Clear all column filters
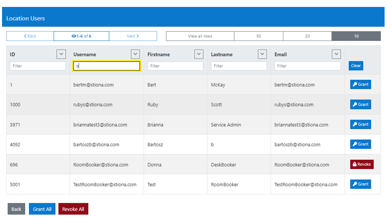The image size is (387, 224). click(356, 66)
